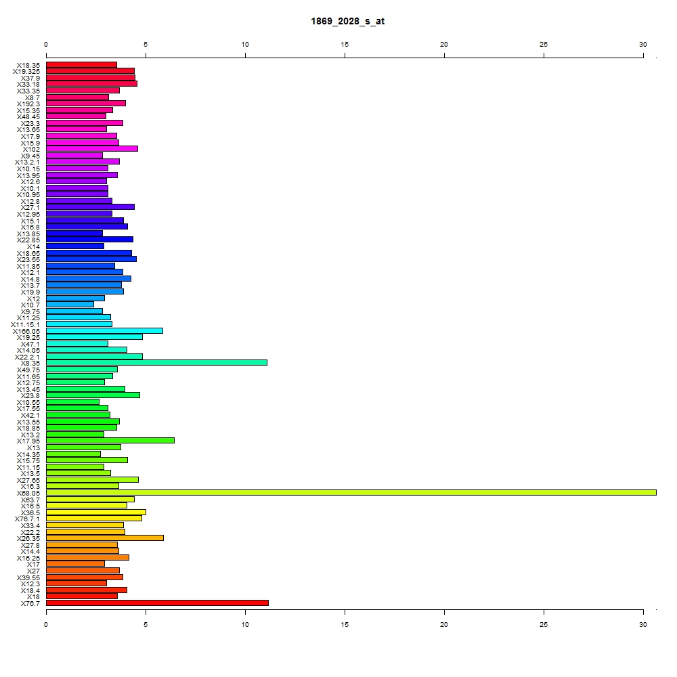Click row label X13.2.1
The image size is (677, 677).
point(27,162)
